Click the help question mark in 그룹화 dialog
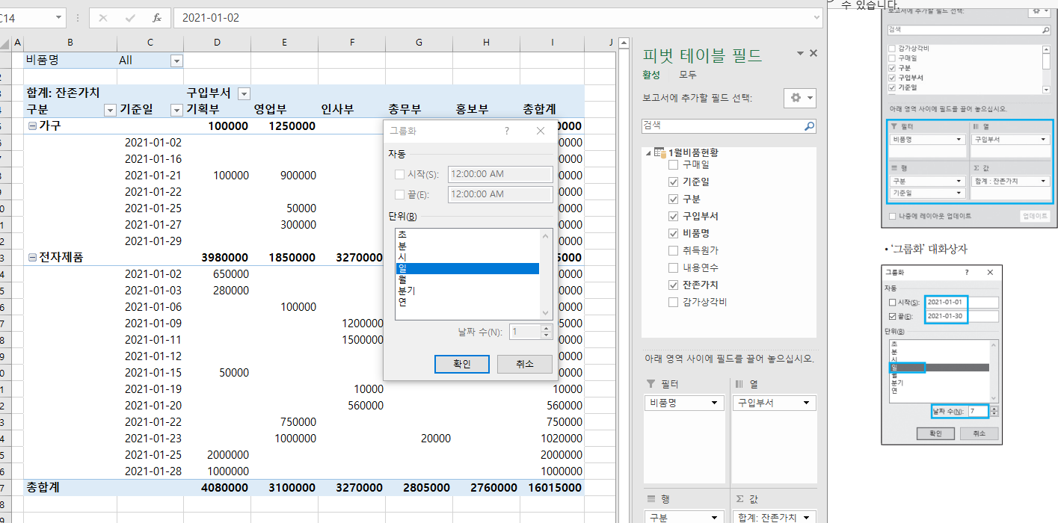This screenshot has height=523, width=1058. click(507, 131)
